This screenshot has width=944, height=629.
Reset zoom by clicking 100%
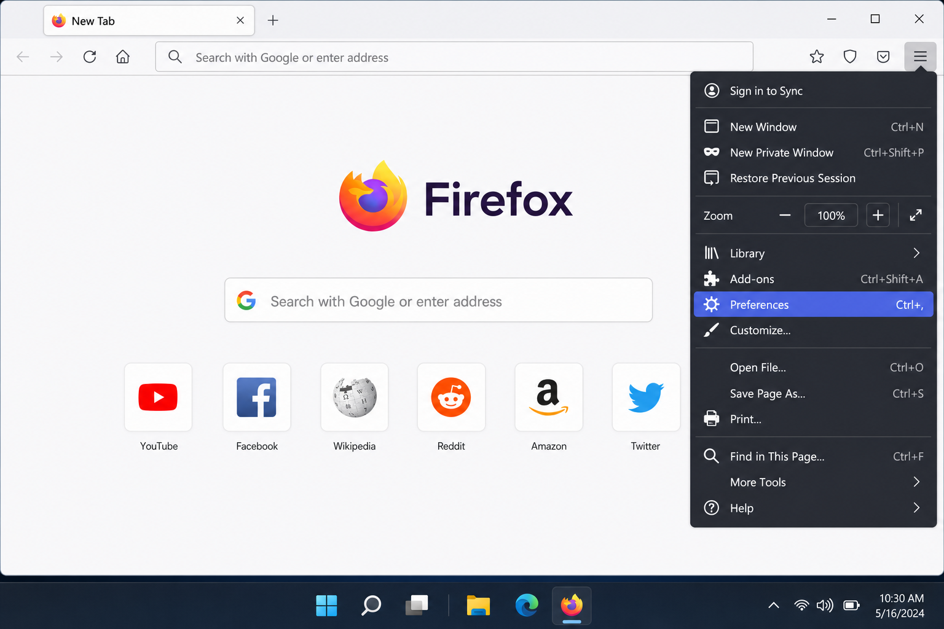[x=831, y=215]
